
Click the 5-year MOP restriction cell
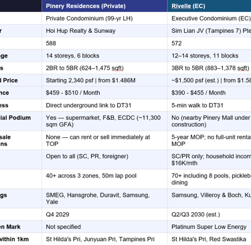210,141
